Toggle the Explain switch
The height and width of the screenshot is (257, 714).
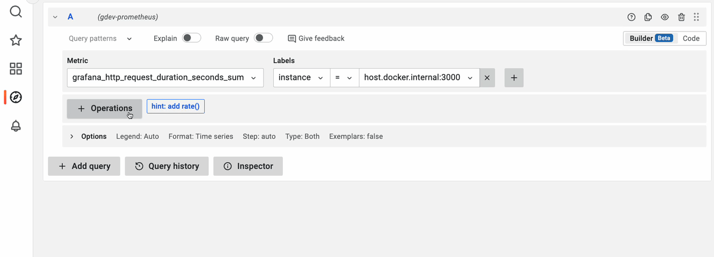point(191,38)
